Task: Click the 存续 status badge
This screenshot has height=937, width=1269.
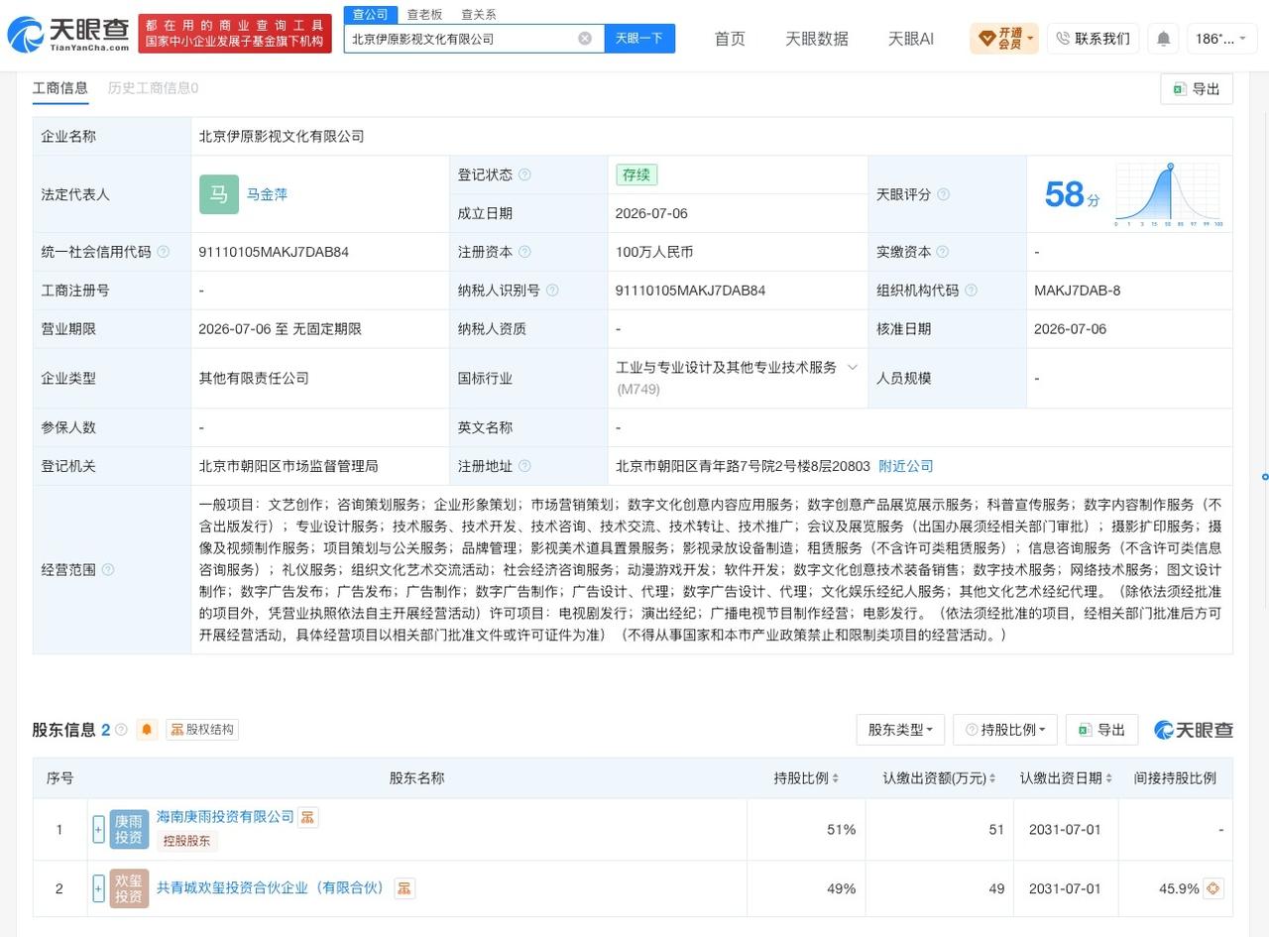Action: point(636,175)
